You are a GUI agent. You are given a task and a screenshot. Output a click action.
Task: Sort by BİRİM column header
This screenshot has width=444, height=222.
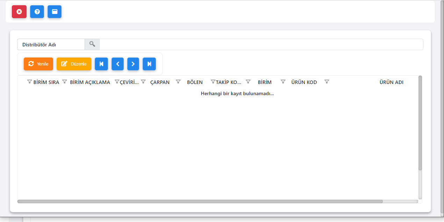(x=265, y=82)
